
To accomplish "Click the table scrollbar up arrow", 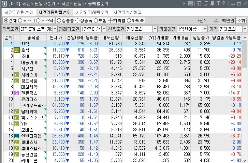I will (x=245, y=38).
